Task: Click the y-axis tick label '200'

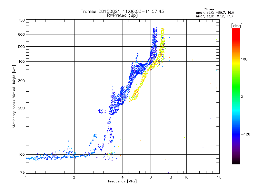Action: point(21,108)
